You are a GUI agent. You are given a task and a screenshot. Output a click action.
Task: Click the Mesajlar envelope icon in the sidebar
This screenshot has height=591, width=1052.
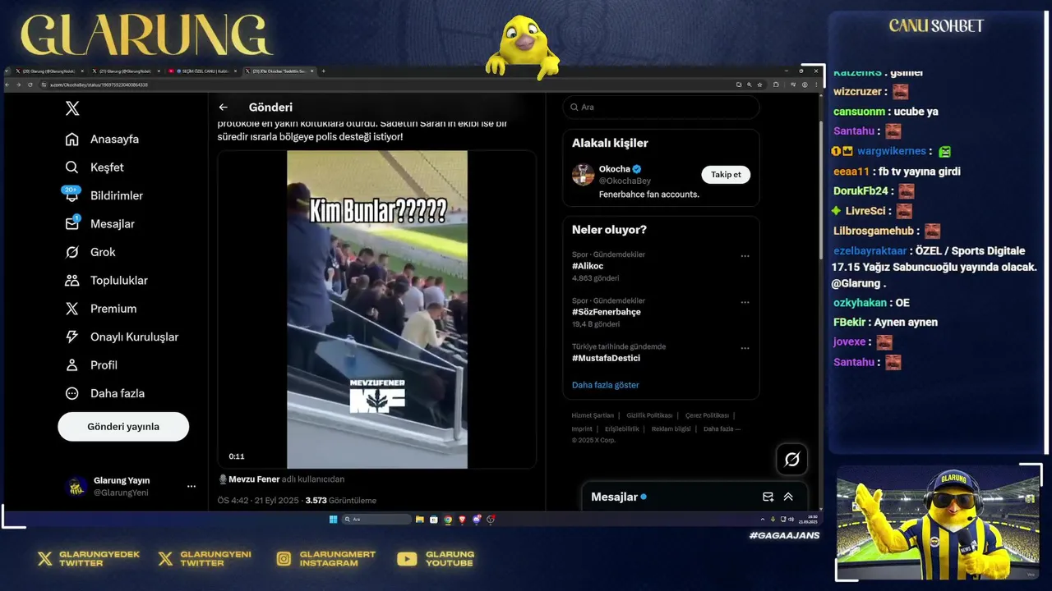click(x=72, y=224)
